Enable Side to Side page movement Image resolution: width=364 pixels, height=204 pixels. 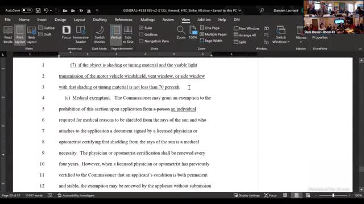pos(128,35)
